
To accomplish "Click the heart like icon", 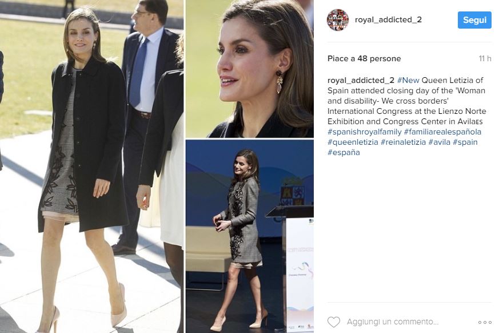I will coord(334,322).
